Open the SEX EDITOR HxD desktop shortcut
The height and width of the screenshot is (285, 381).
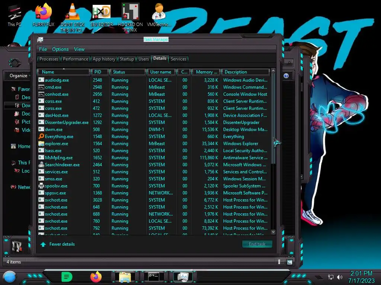point(102,16)
